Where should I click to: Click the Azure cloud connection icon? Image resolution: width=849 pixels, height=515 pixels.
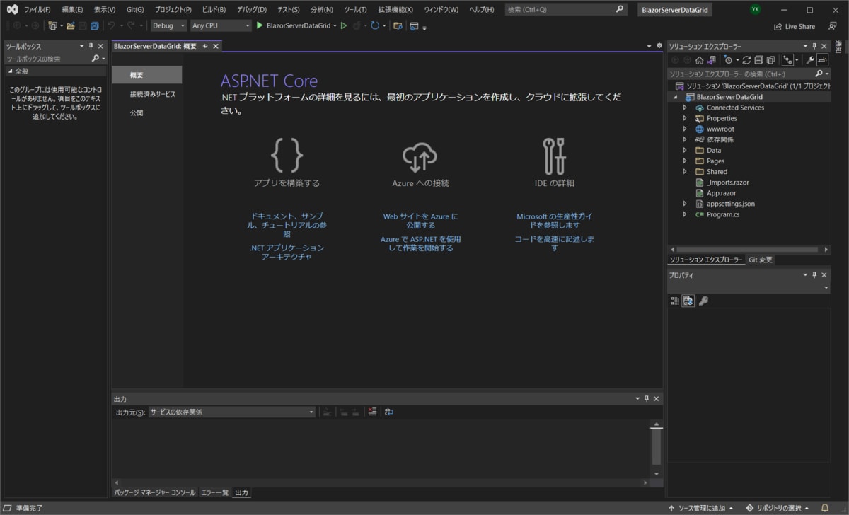(420, 156)
